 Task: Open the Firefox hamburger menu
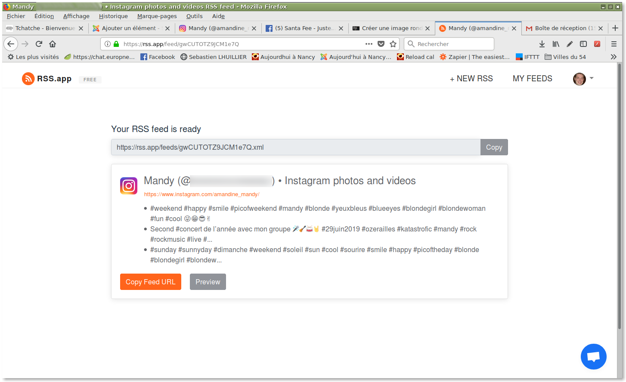614,44
